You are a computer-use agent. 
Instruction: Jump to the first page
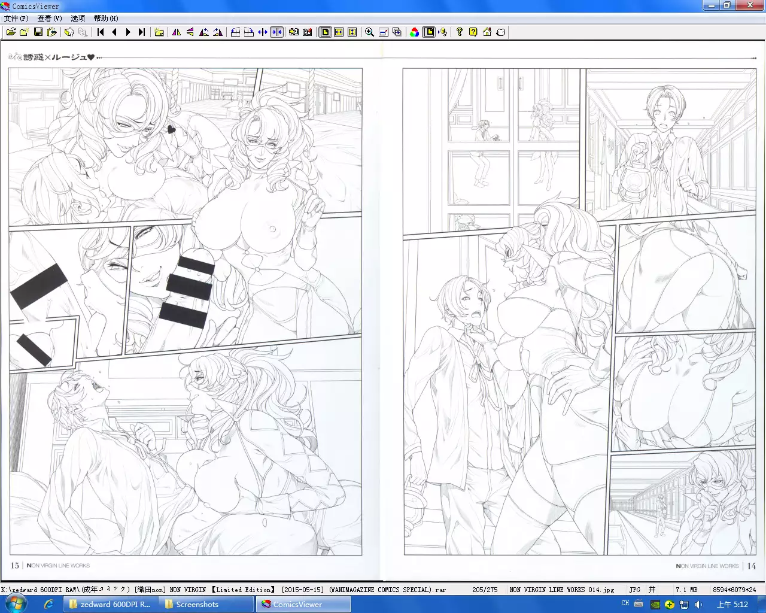tap(101, 32)
